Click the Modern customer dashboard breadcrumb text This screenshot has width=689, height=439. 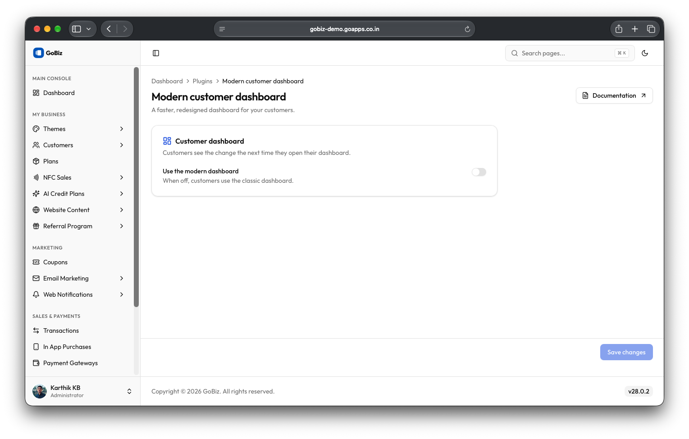click(263, 81)
